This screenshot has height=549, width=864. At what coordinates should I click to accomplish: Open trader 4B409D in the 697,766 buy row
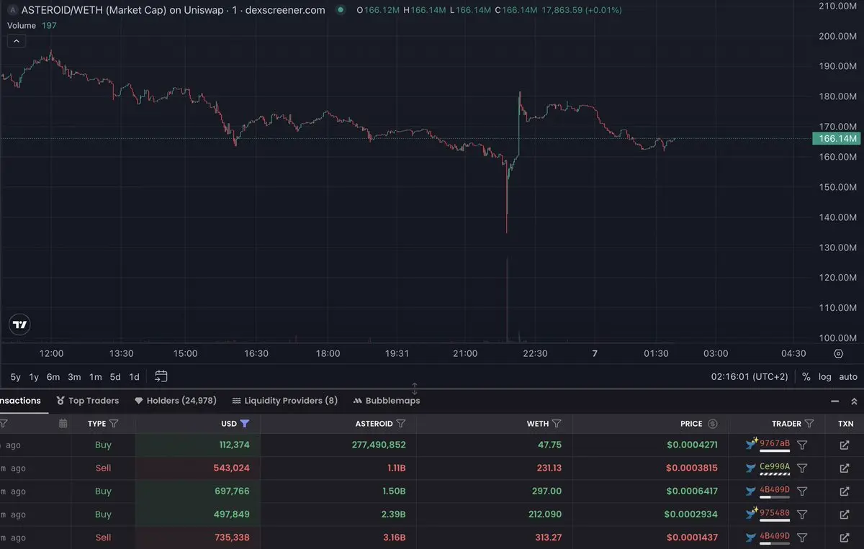click(x=775, y=490)
